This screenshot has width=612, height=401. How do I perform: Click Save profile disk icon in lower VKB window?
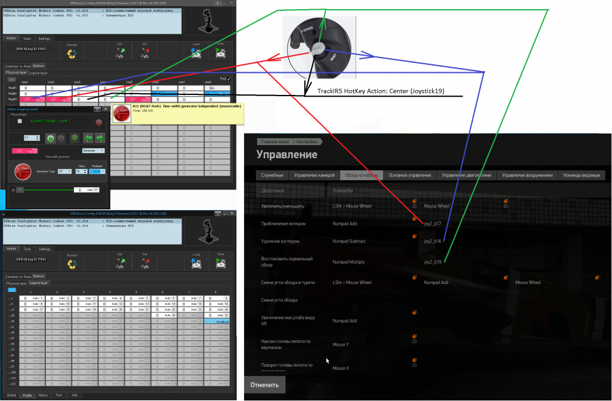click(221, 264)
